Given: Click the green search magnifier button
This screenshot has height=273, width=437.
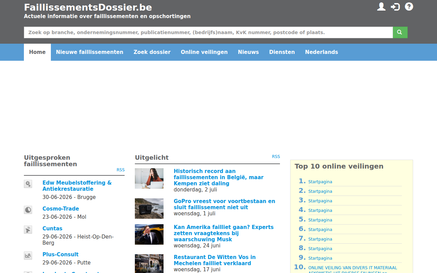Looking at the screenshot, I should [400, 32].
